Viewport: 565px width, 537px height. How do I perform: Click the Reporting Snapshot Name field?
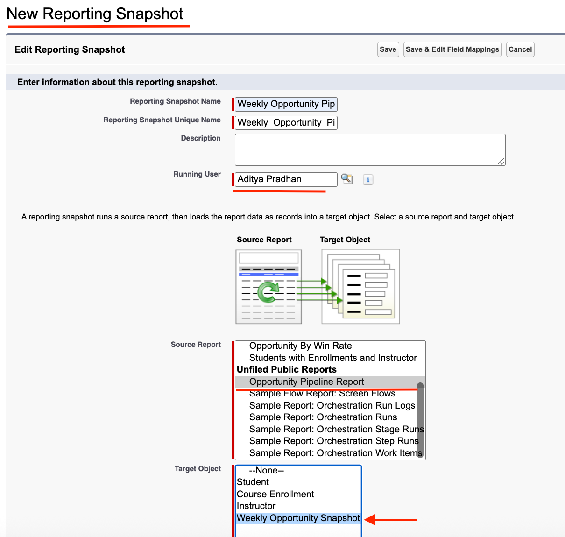point(286,104)
